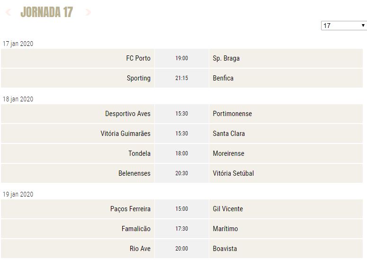Open FC Porto team link

pyautogui.click(x=138, y=58)
